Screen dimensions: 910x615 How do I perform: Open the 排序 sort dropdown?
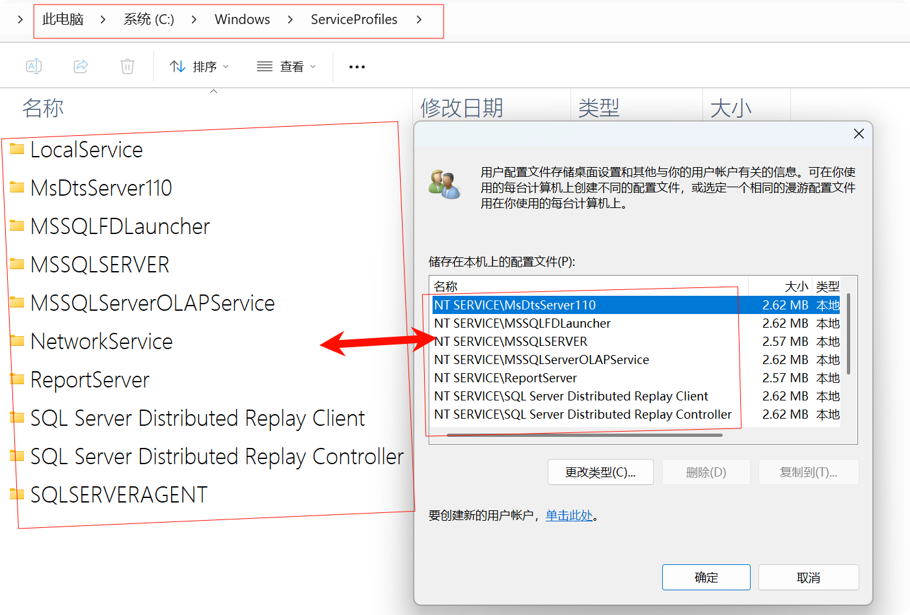199,66
